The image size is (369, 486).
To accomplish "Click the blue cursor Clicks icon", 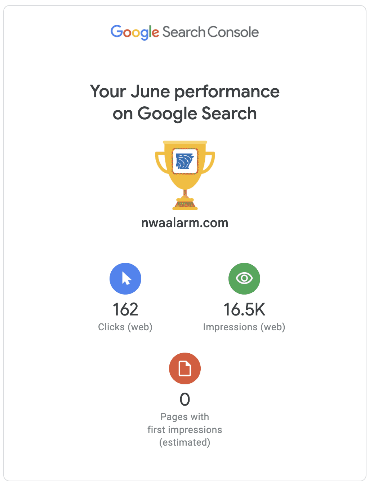I will click(125, 279).
